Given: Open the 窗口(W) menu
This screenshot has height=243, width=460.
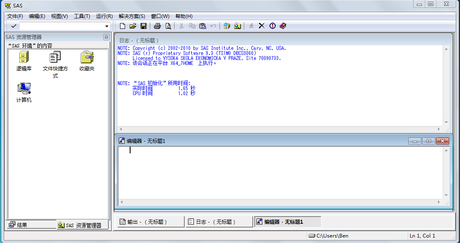Looking at the screenshot, I should pyautogui.click(x=160, y=16).
